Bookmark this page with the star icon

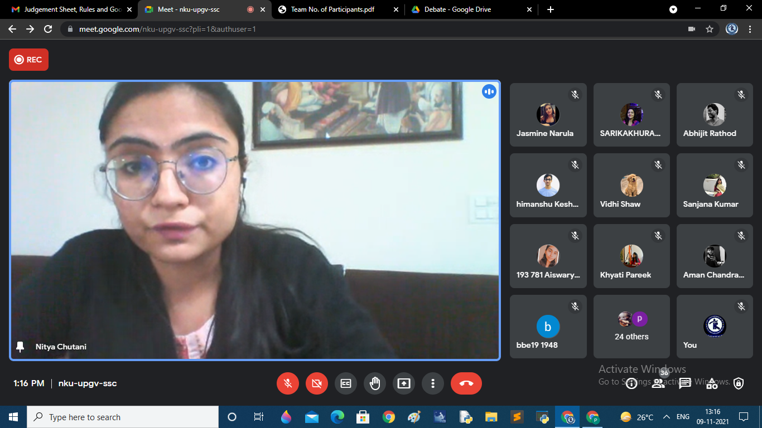coord(710,29)
